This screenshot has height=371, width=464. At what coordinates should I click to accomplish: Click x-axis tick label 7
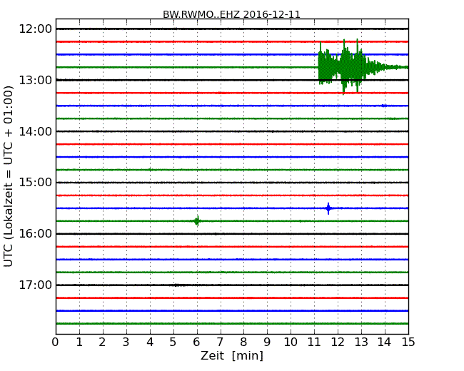tap(220, 342)
